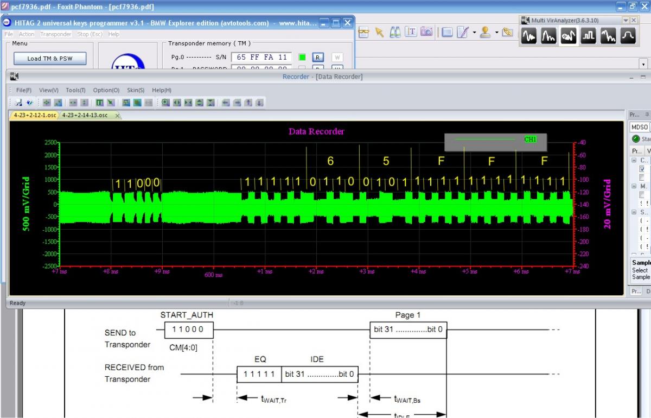Screen dimensions: 651x418
Task: Select the square wave analyzer icon
Action: click(x=588, y=36)
